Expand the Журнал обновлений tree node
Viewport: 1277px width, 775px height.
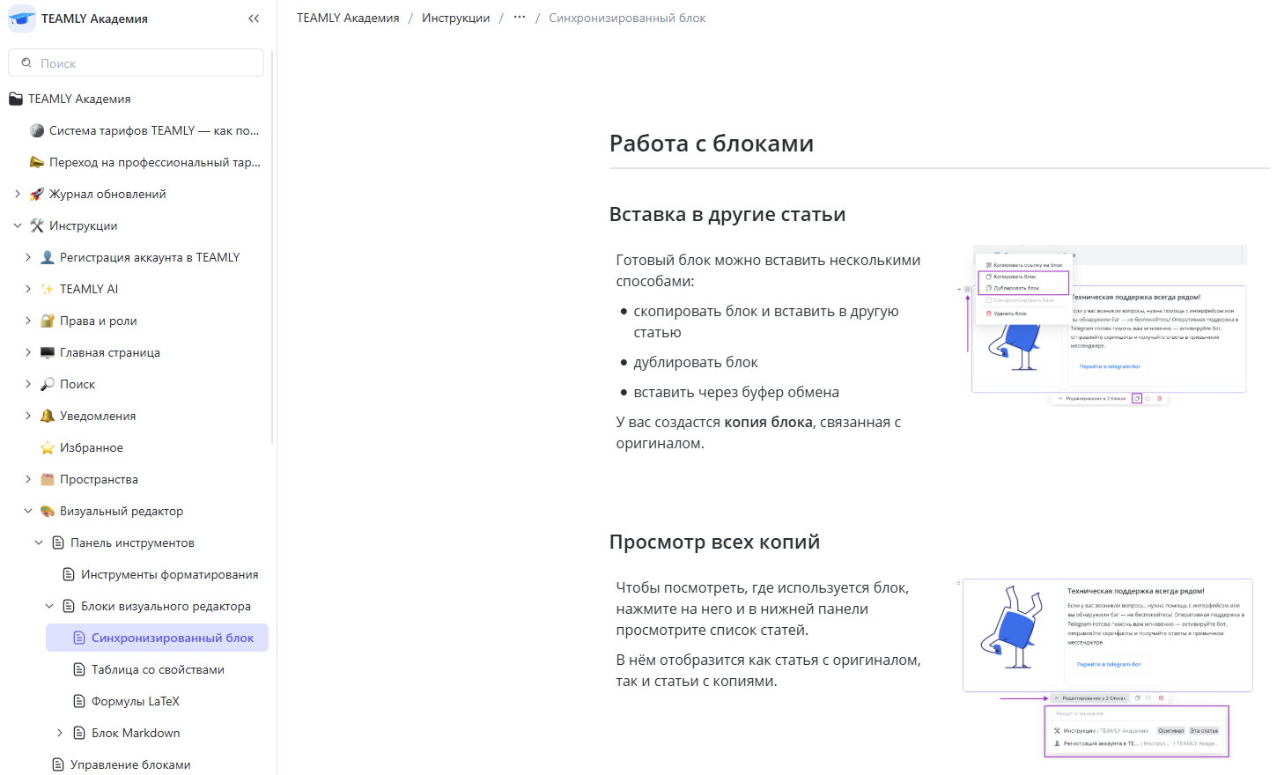pos(18,194)
